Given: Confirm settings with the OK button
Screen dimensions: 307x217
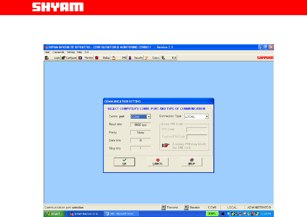Looking at the screenshot, I should 124,162.
